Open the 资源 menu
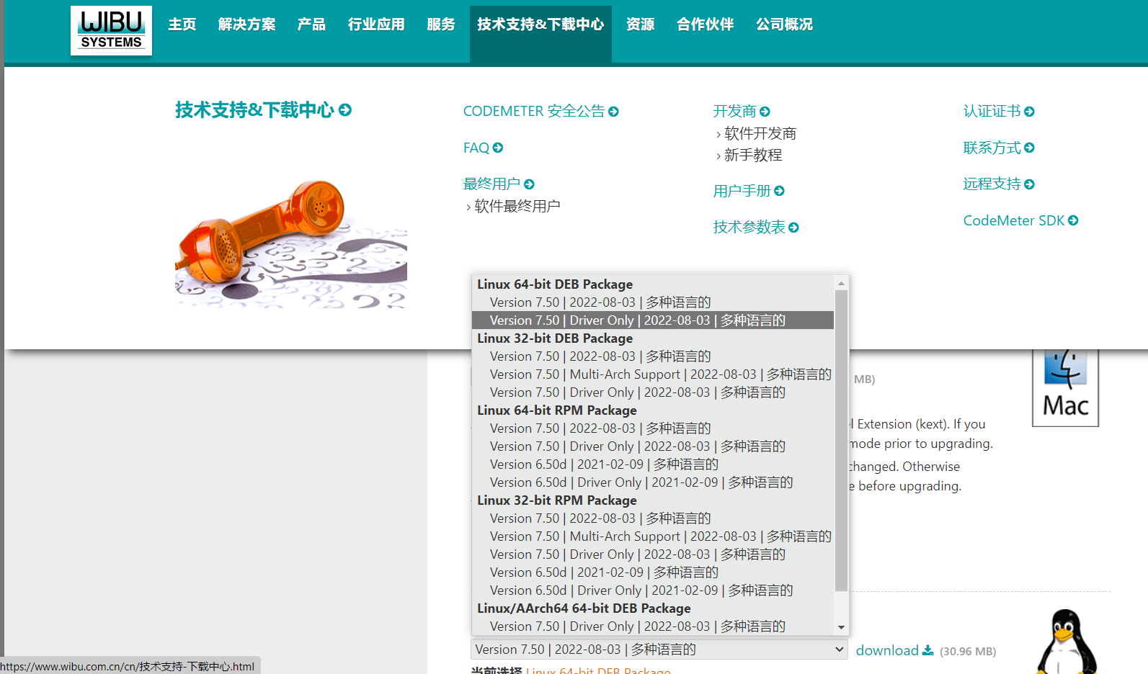 (641, 24)
